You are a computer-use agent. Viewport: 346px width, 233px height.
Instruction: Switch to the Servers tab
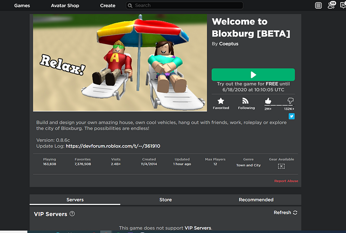coord(75,199)
